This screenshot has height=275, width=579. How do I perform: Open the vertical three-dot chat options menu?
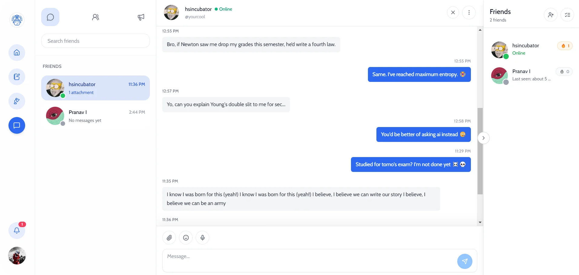(x=469, y=12)
